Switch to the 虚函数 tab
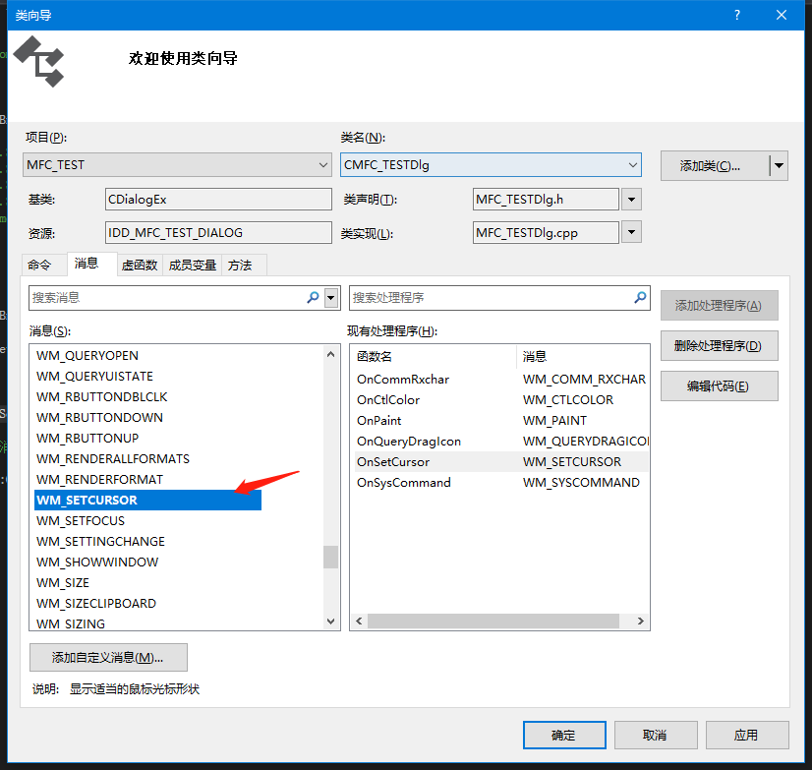 coord(140,266)
